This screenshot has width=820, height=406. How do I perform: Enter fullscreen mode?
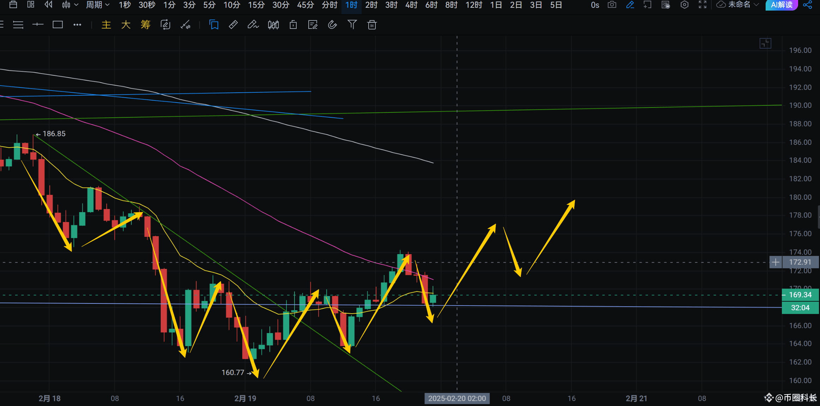(x=702, y=5)
